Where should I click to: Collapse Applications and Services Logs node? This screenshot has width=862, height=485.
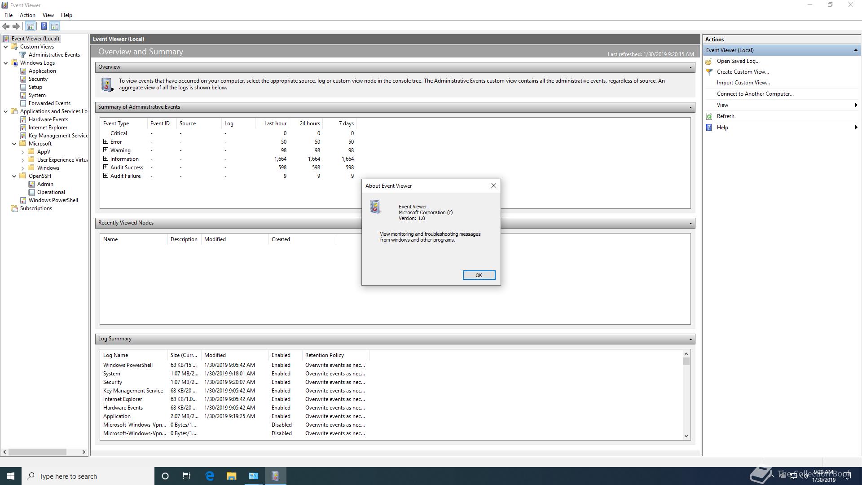(5, 111)
